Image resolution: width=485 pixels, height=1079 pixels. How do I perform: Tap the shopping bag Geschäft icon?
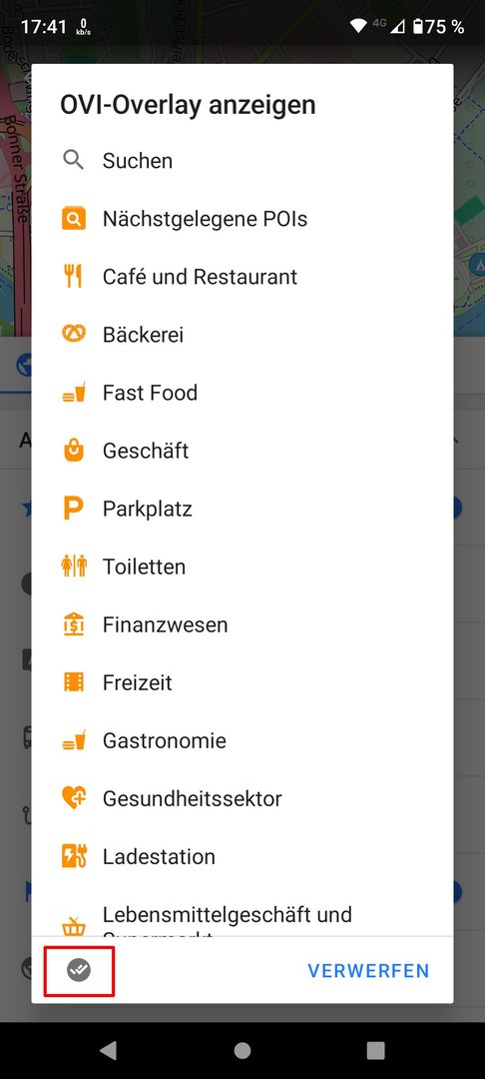coord(74,451)
